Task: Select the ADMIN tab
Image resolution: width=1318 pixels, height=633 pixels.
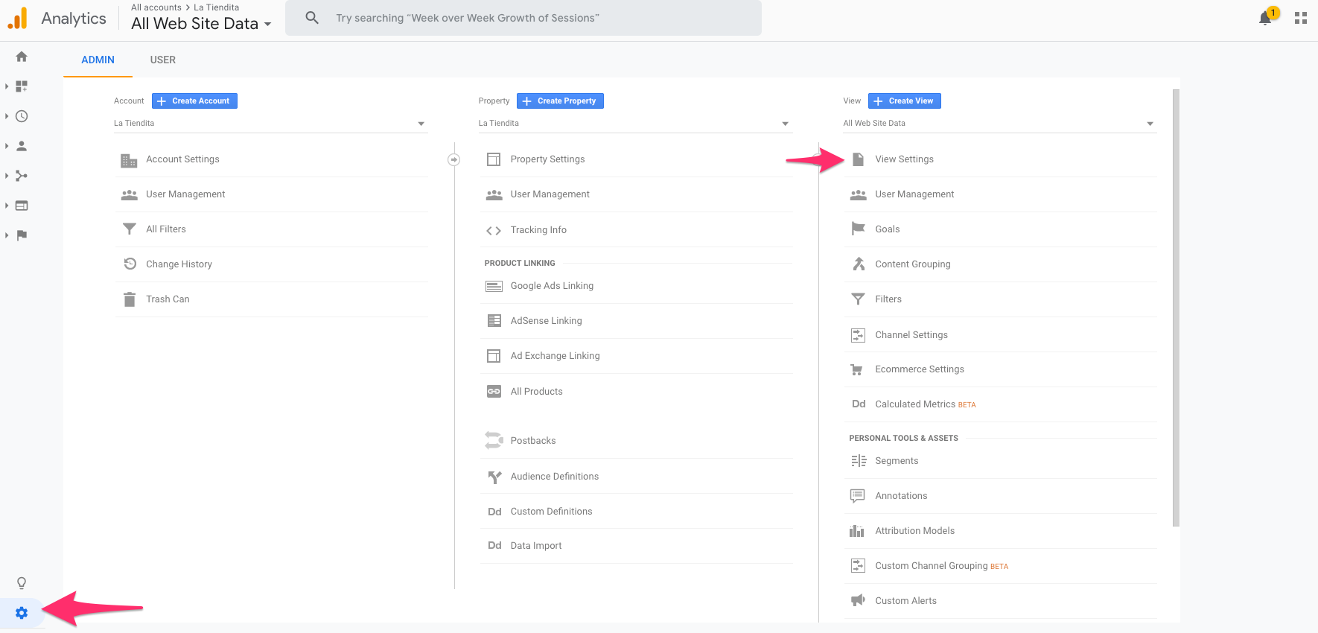Action: click(98, 60)
